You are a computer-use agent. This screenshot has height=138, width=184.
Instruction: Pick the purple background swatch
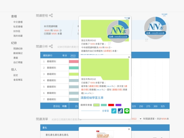pyautogui.click(x=118, y=105)
